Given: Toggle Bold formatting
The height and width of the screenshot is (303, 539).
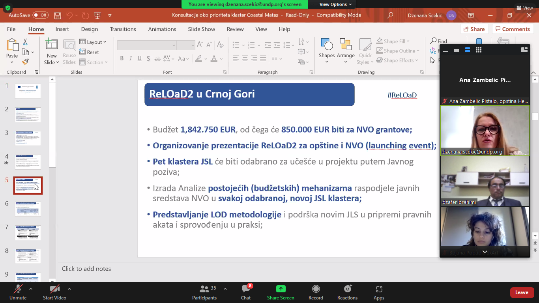Looking at the screenshot, I should [122, 58].
